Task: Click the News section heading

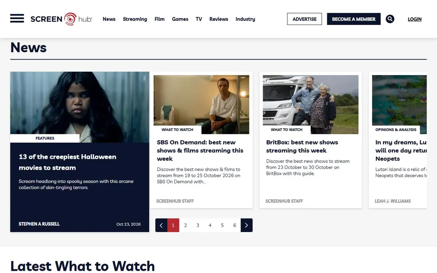Action: (28, 47)
